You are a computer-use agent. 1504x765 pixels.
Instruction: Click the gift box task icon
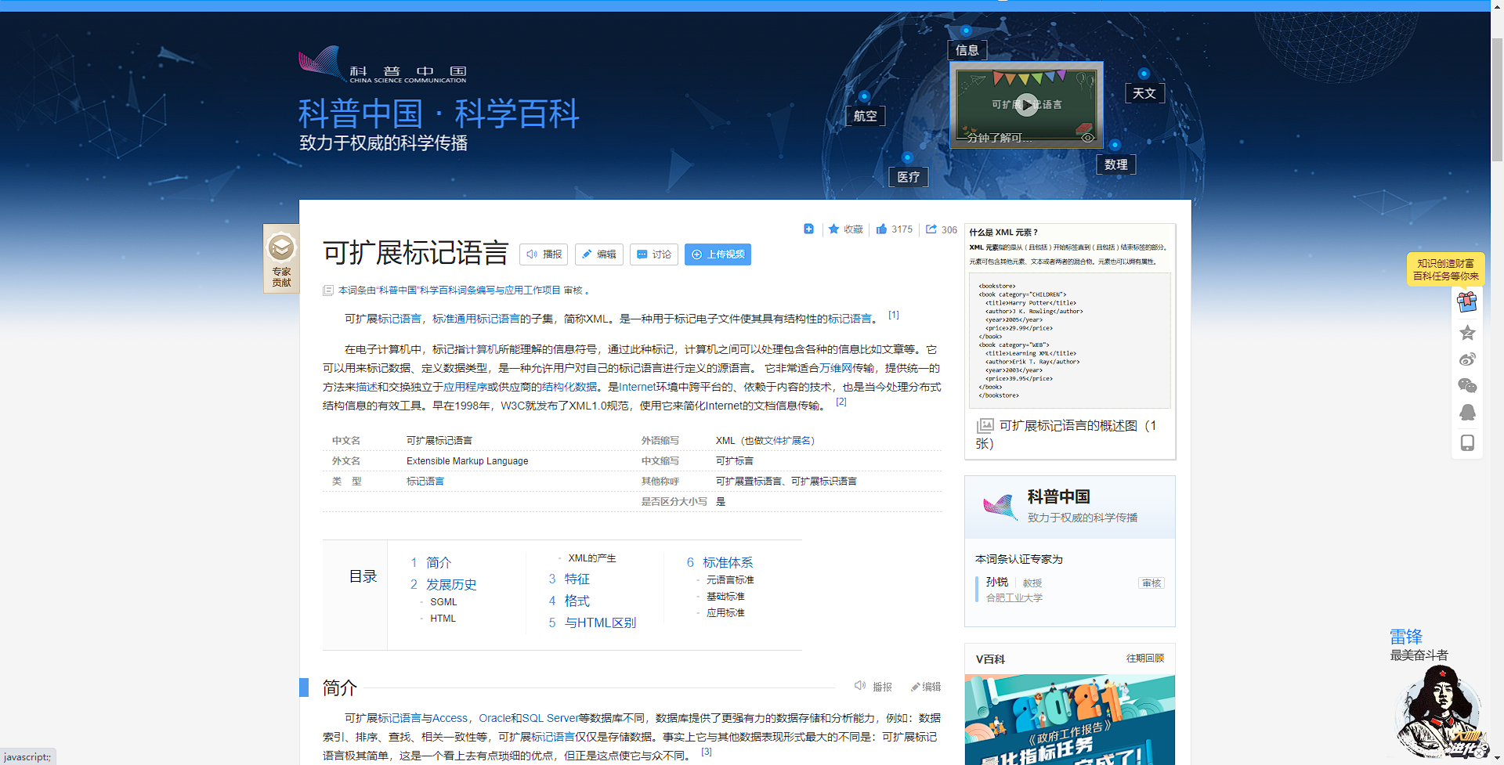1467,301
